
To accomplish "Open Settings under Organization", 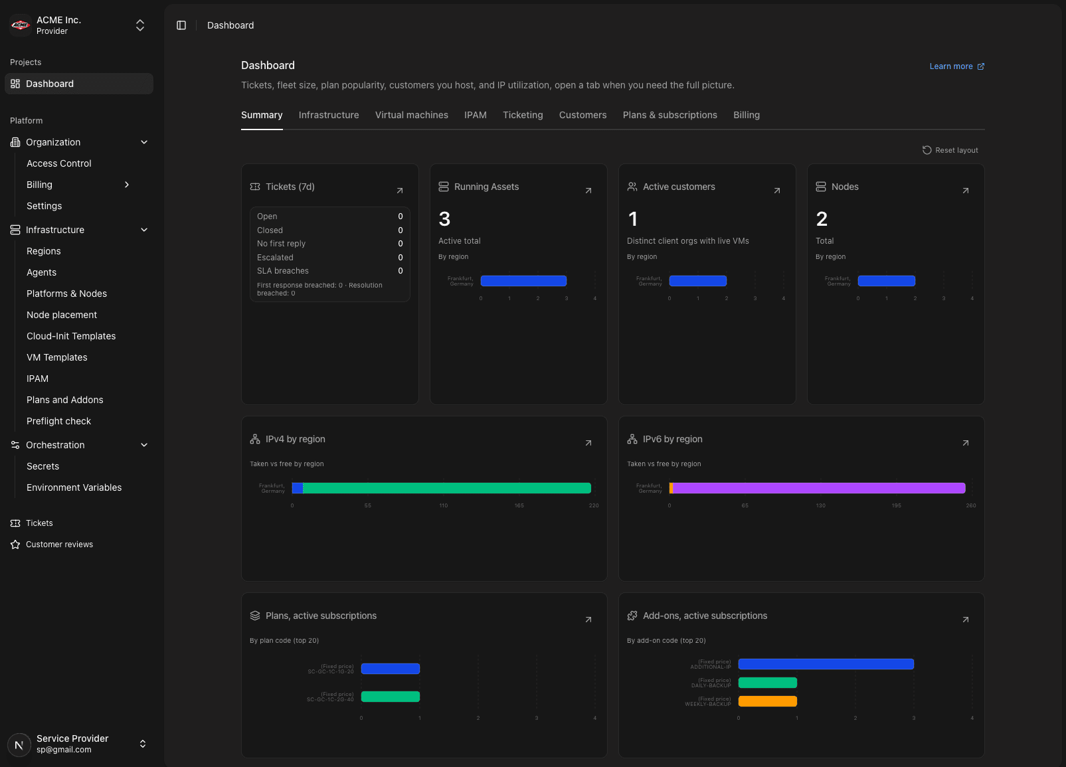I will (x=44, y=206).
